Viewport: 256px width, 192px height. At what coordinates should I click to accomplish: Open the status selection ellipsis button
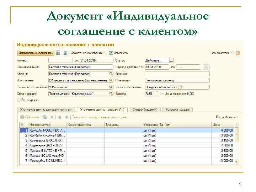coord(171,60)
